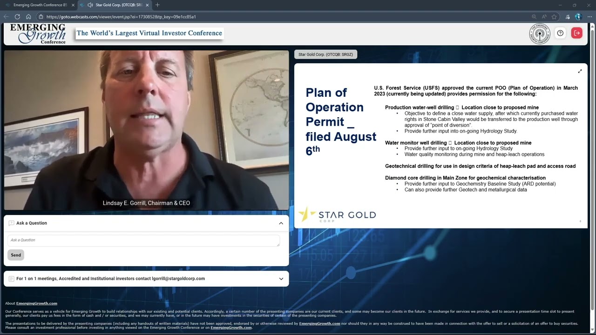
Task: Open EmergingGrowth.com link after About
Action: point(37,303)
